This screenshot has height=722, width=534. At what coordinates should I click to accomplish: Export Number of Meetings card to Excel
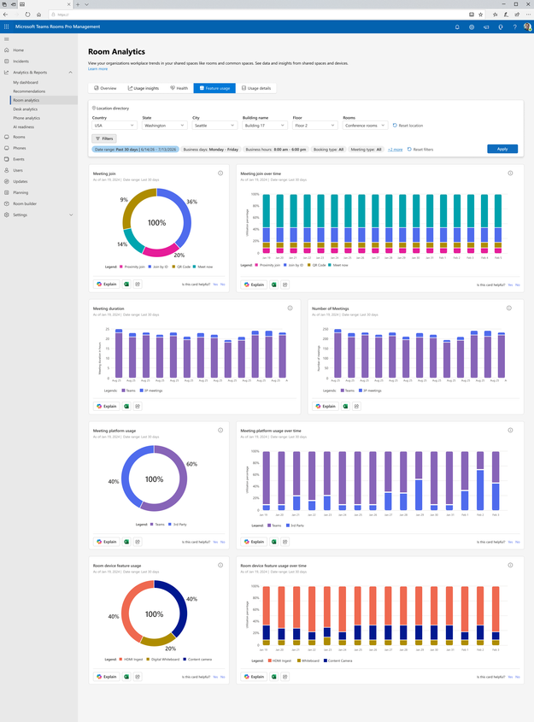(346, 406)
